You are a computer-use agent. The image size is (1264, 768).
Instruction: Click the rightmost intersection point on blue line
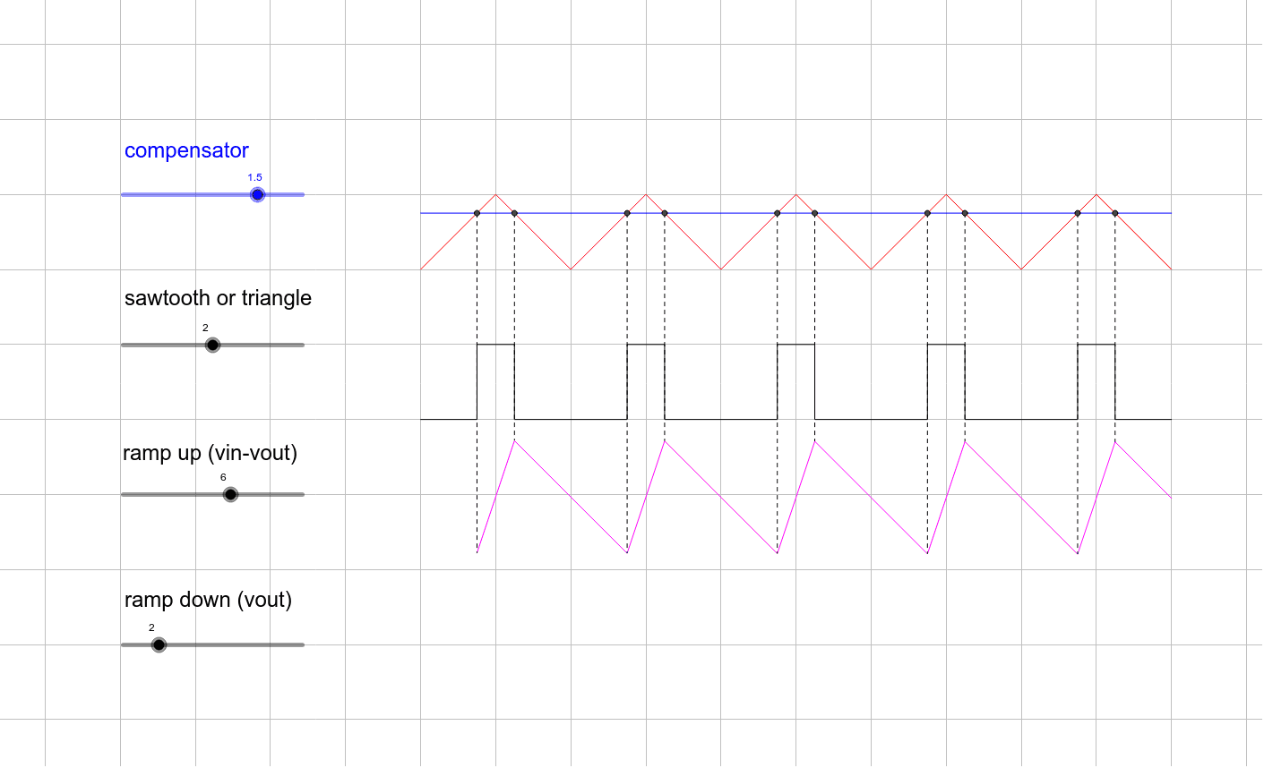pyautogui.click(x=1115, y=213)
